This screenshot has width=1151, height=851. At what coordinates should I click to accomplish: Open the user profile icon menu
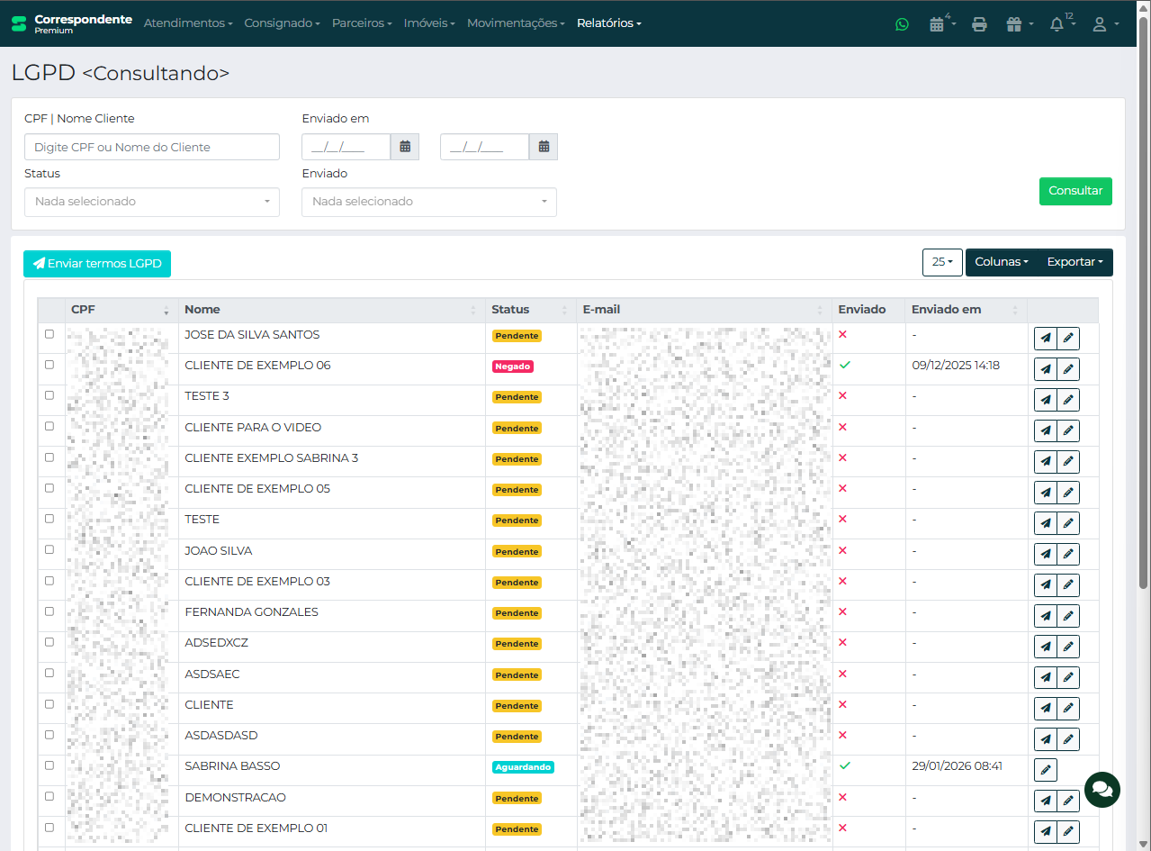(1100, 24)
